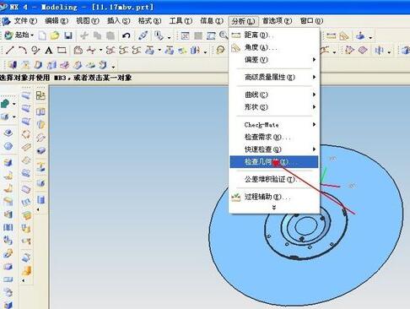Click the Fit view icon
Viewport: 410px width, 309px height.
pyautogui.click(x=185, y=35)
